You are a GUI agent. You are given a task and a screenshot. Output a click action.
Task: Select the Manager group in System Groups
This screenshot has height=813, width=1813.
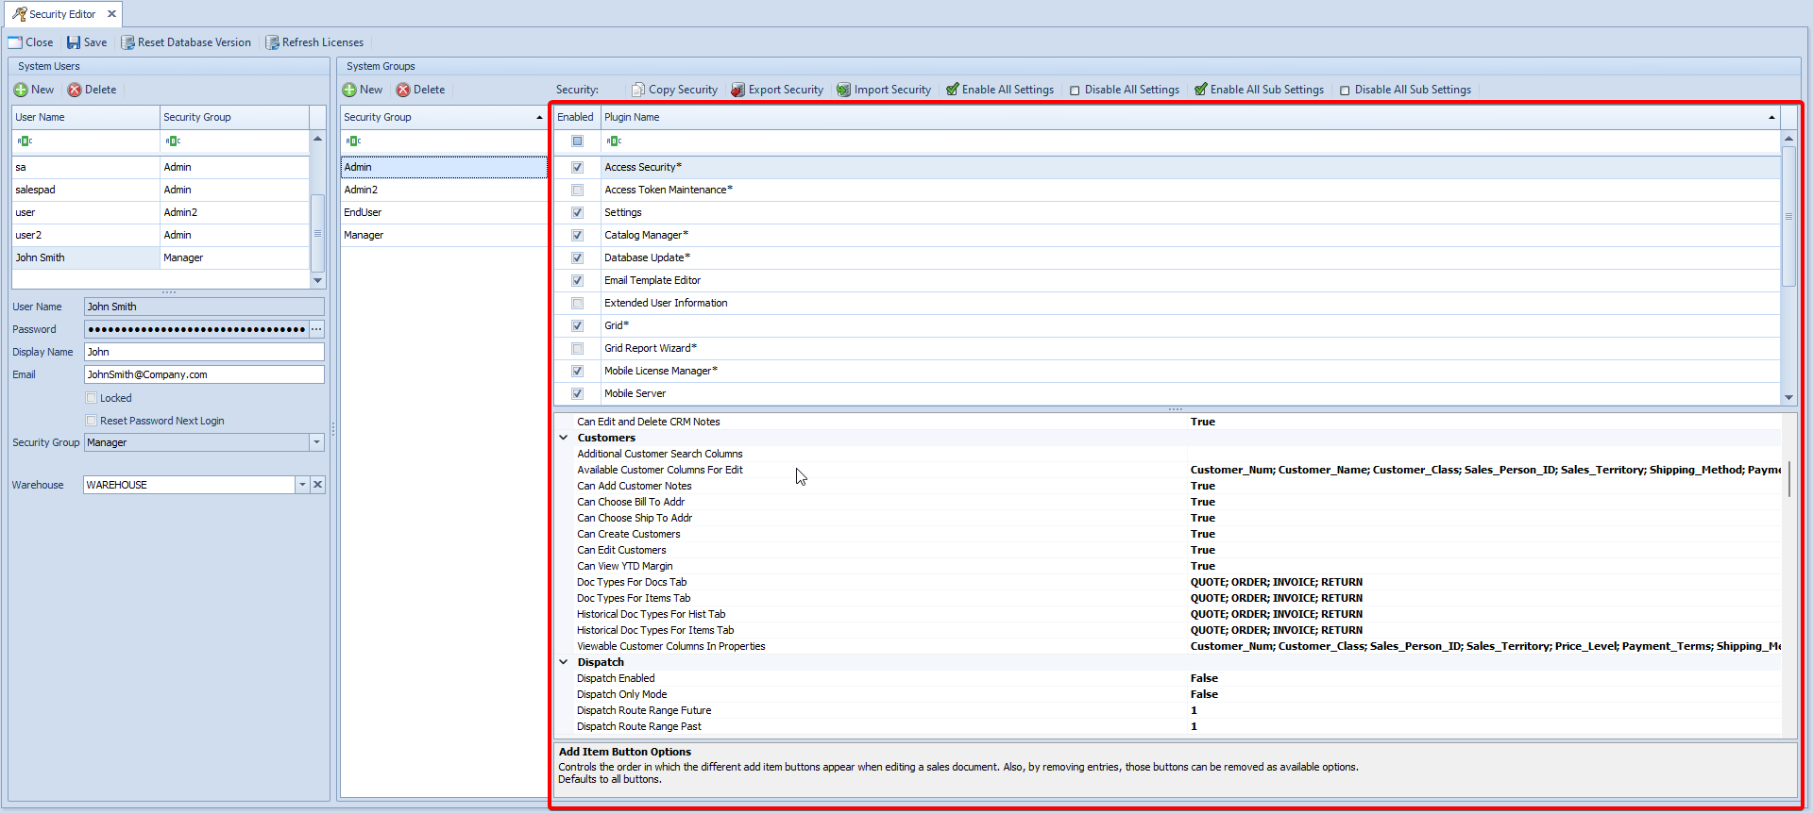[444, 236]
